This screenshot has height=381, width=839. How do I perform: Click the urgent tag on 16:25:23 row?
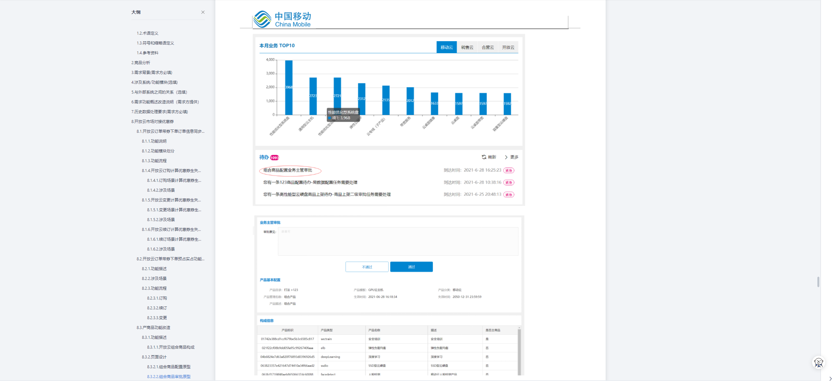coord(509,170)
